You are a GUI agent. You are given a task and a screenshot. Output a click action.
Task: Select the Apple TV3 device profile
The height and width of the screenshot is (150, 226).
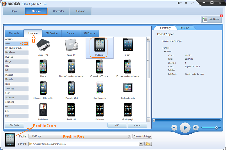point(43,47)
